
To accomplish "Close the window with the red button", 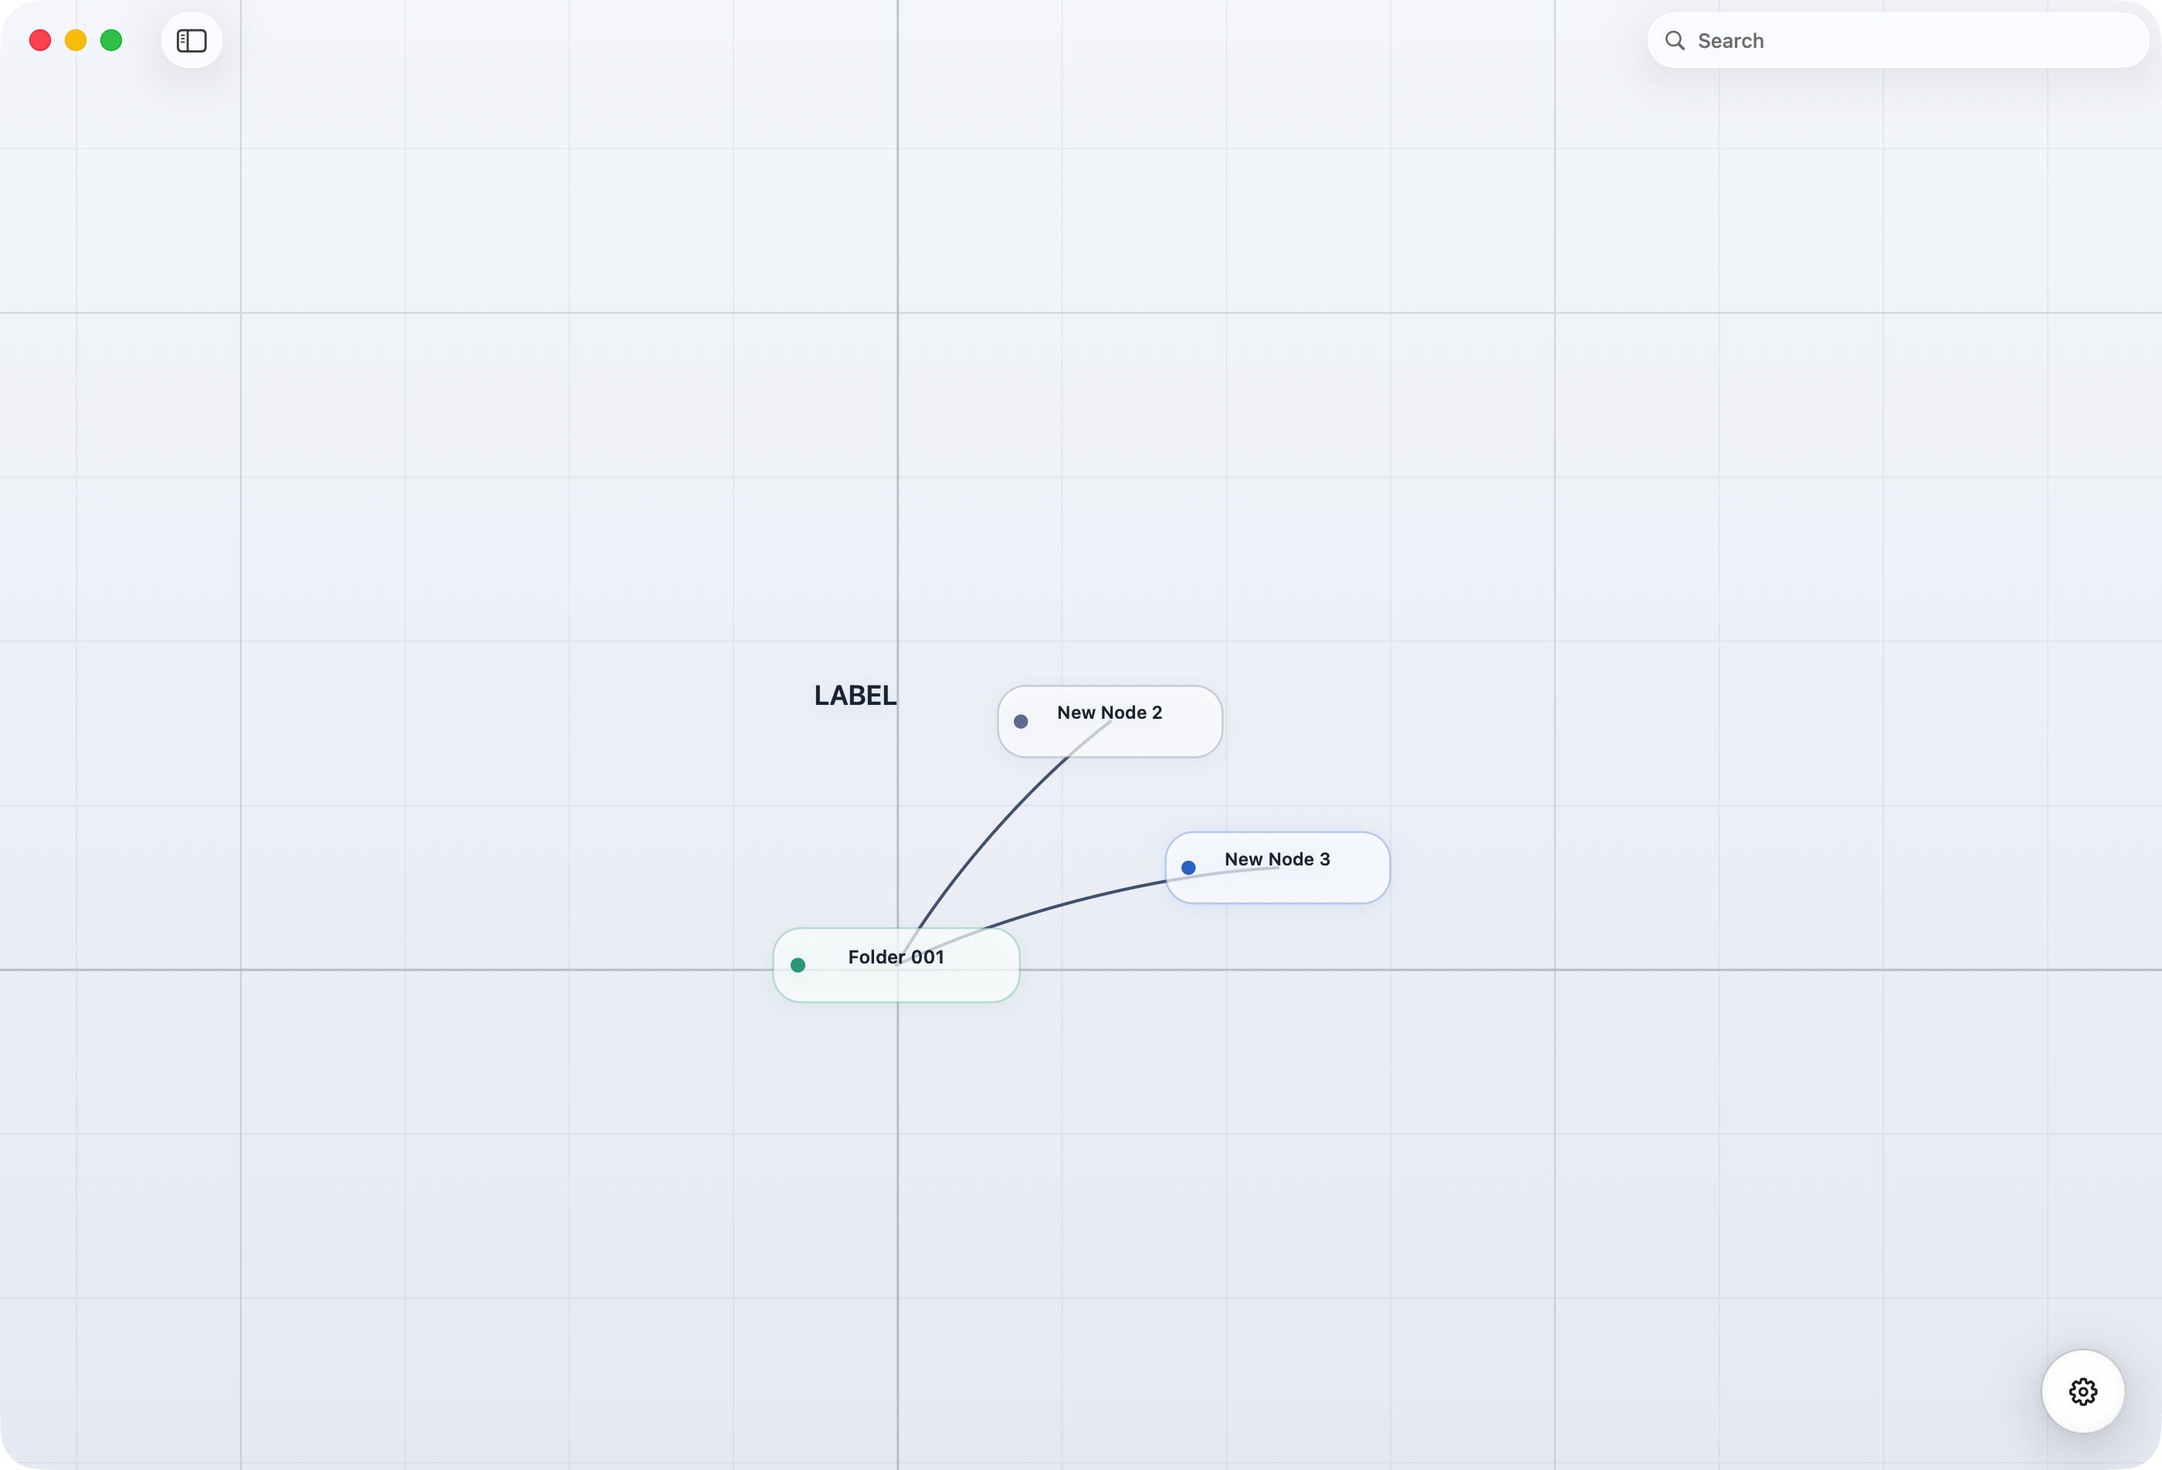I will pos(40,41).
